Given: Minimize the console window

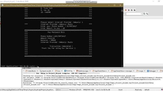Looking at the screenshot, I should coord(109,5).
